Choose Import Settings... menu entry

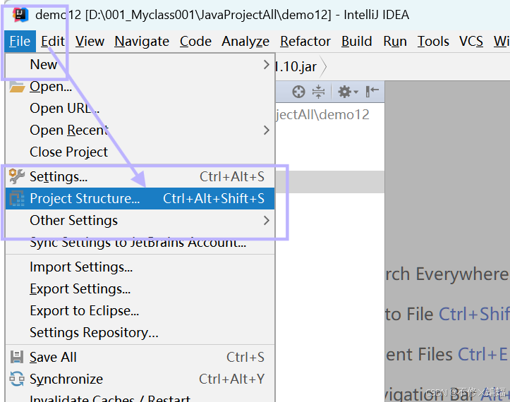click(140, 267)
